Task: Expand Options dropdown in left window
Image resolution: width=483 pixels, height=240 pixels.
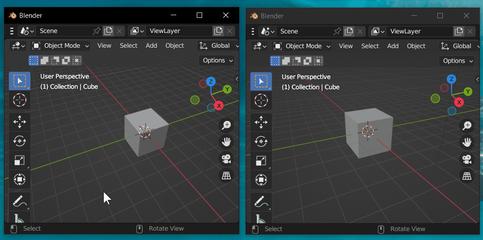Action: pos(216,61)
